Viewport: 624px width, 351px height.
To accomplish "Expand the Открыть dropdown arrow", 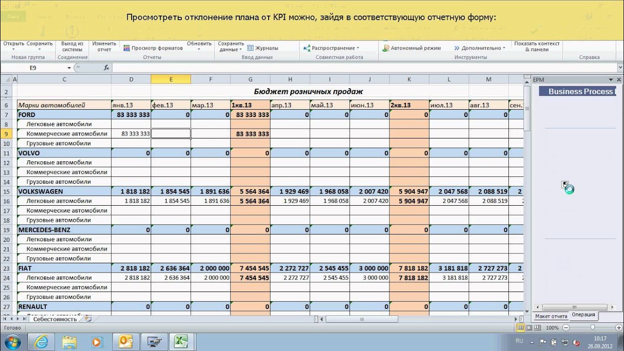I will (14, 49).
